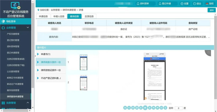
Task: Collapse the 业务管理 menu chevron
Action: (x=28, y=27)
